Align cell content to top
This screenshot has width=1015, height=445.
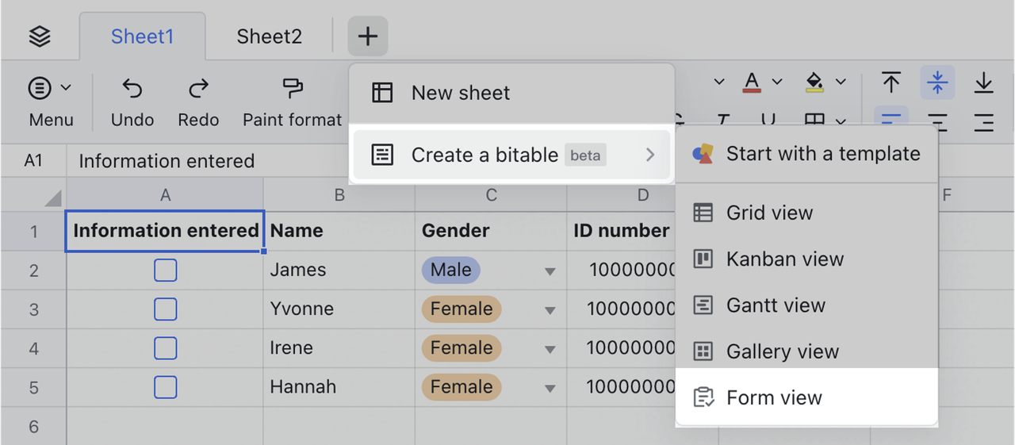[891, 82]
